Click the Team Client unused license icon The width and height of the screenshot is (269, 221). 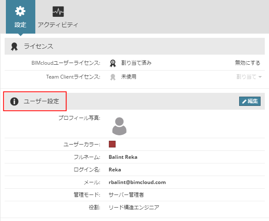click(x=113, y=77)
